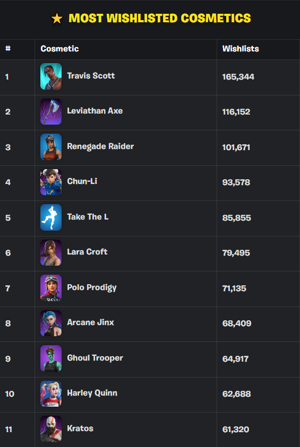Click the Polo Prodigy outfit icon

point(51,288)
